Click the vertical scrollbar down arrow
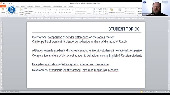The width and height of the screenshot is (170, 95). point(169,83)
